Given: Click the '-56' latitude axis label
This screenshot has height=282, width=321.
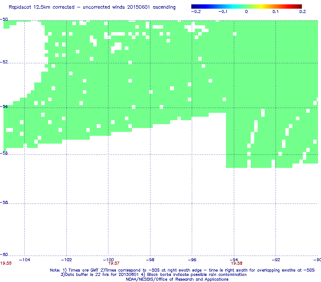Looking at the screenshot, I should tap(4, 153).
